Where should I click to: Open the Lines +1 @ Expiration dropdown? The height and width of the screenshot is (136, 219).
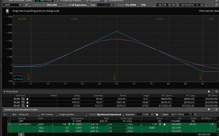[x=75, y=5]
